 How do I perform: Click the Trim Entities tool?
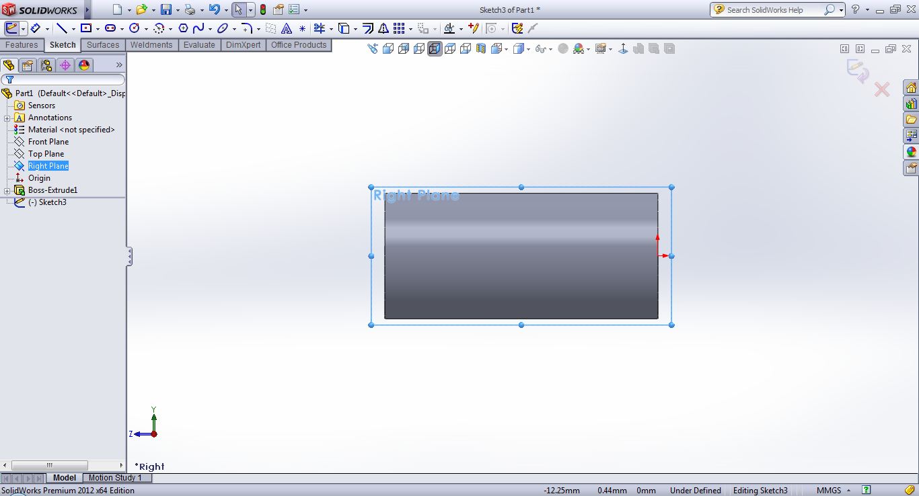click(319, 28)
